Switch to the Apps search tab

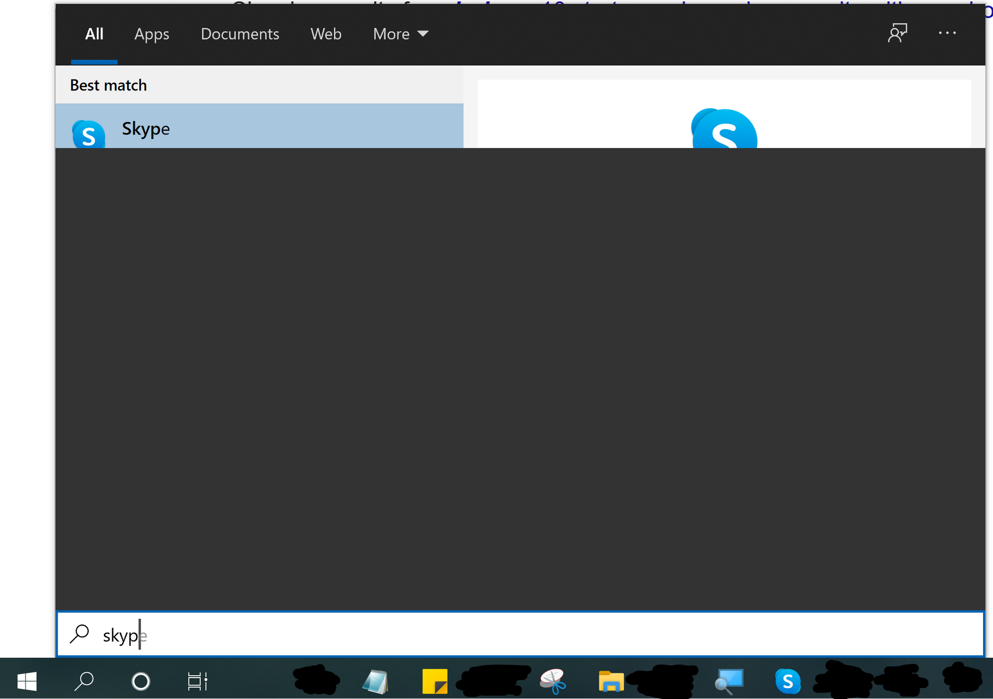tap(151, 34)
